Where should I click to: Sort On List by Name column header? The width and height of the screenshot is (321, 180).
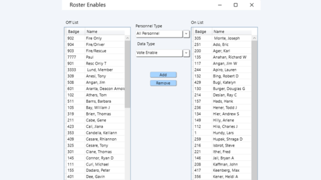[232, 32]
